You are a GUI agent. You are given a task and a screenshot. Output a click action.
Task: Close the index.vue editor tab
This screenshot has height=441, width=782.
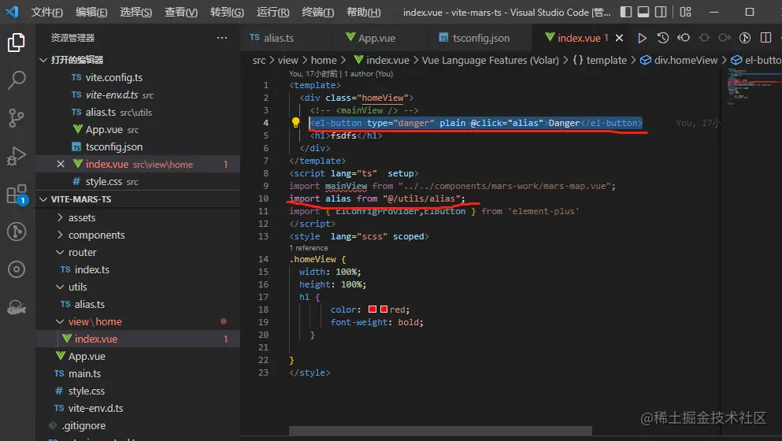pyautogui.click(x=619, y=38)
